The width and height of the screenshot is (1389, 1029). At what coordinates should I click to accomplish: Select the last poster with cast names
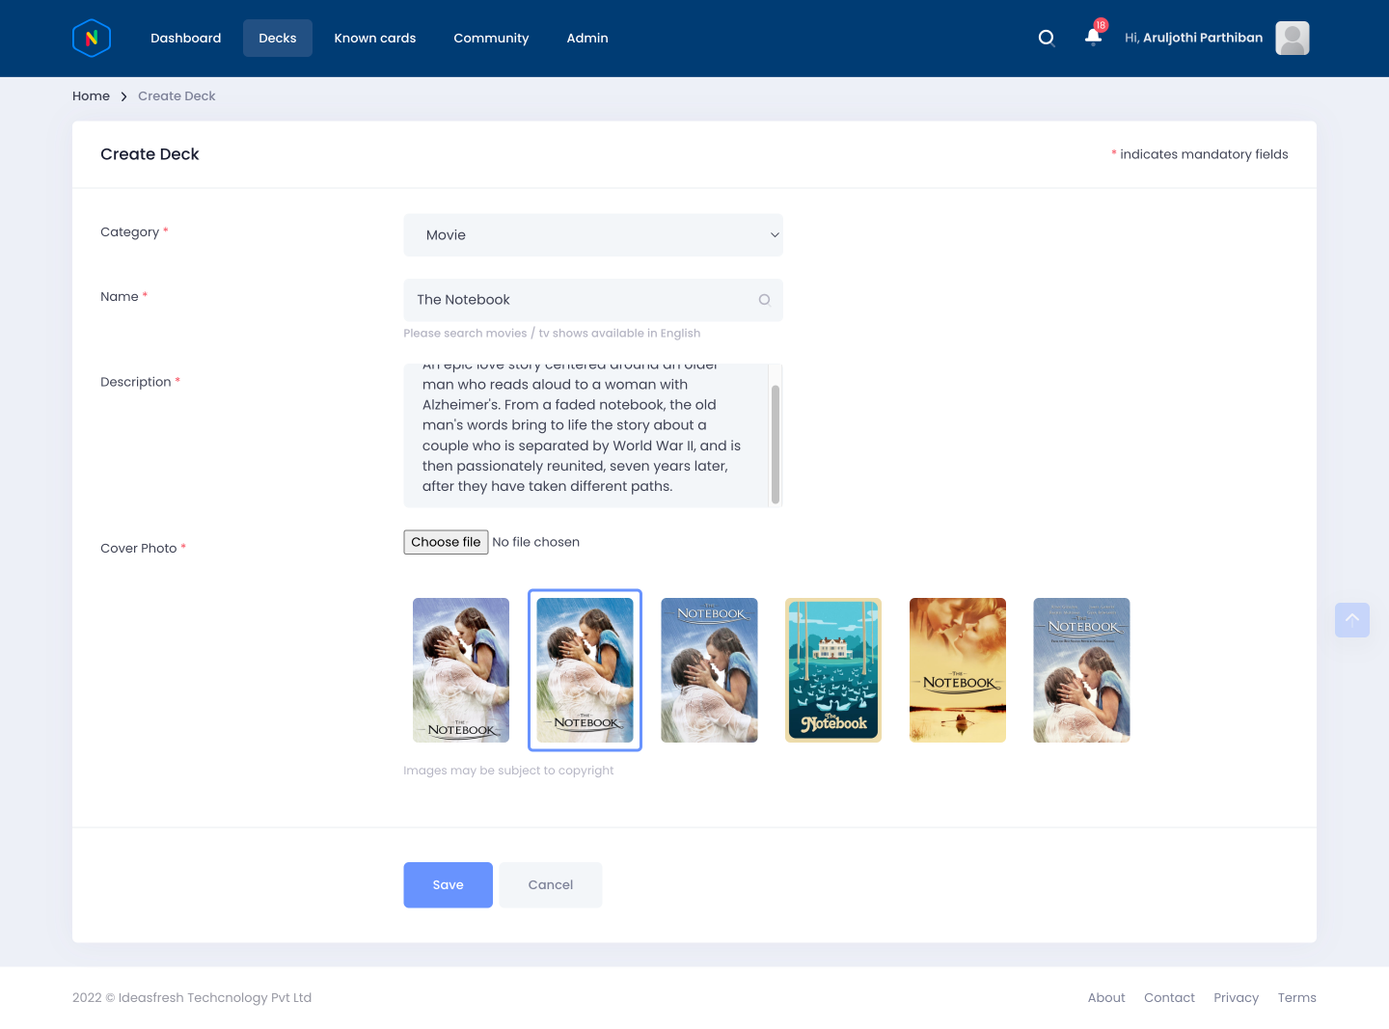point(1081,670)
